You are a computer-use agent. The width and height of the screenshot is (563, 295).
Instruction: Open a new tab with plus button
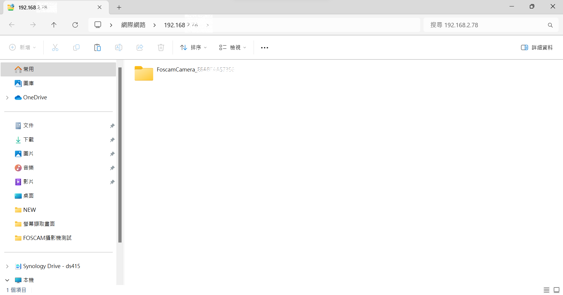tap(119, 7)
